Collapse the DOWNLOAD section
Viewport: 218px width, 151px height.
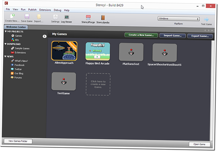(6, 44)
